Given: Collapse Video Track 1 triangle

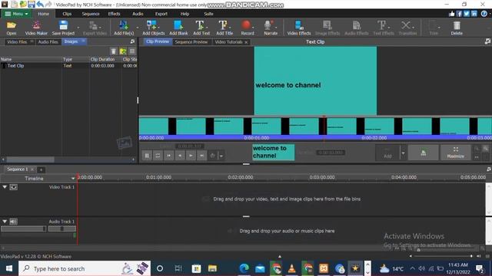Looking at the screenshot, I should point(5,187).
